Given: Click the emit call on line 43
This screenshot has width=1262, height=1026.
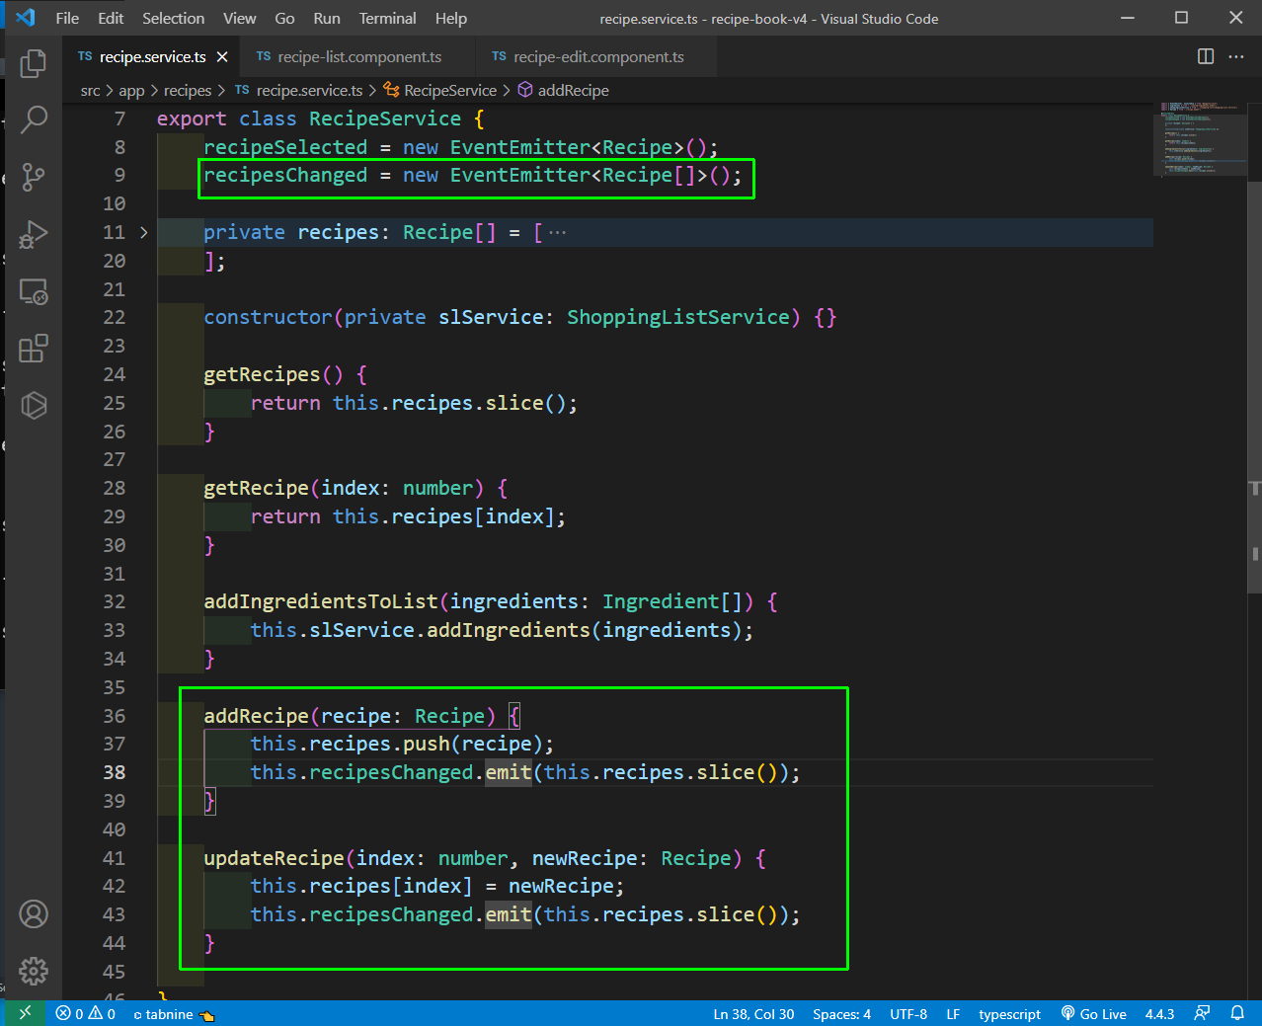Looking at the screenshot, I should 509,914.
